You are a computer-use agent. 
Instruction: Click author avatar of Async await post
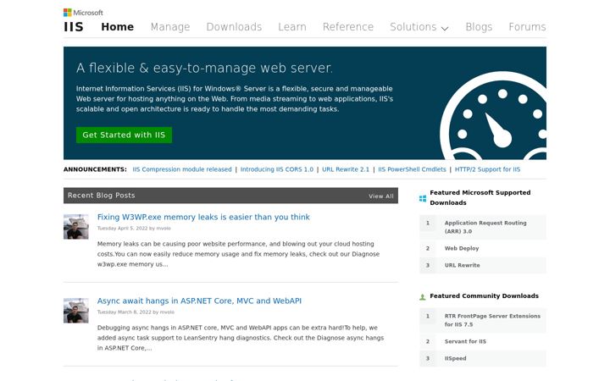point(76,311)
